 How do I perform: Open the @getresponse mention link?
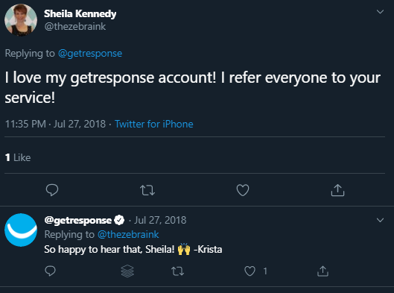tap(90, 54)
